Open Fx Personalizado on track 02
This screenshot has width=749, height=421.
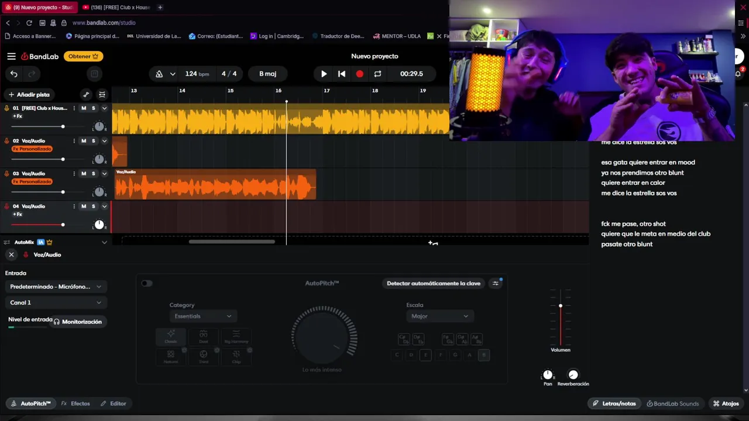[x=32, y=149]
